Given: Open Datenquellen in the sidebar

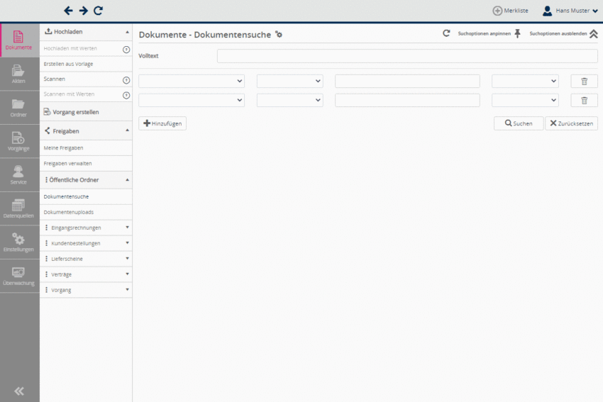Looking at the screenshot, I should click(19, 209).
